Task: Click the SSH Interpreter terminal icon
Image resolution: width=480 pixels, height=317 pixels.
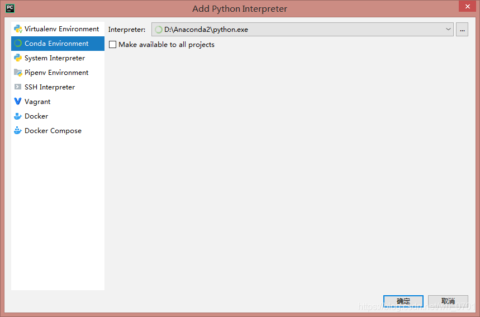Action: [x=18, y=87]
